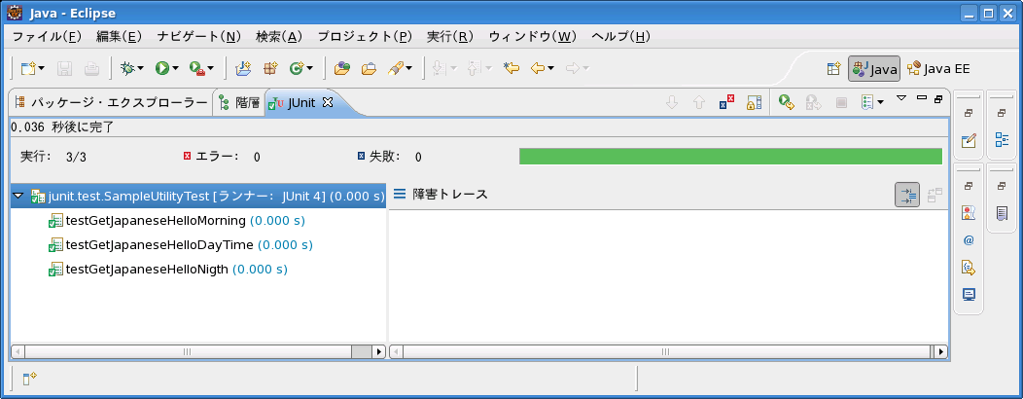
Task: Click the New Java Package icon
Action: (x=270, y=68)
